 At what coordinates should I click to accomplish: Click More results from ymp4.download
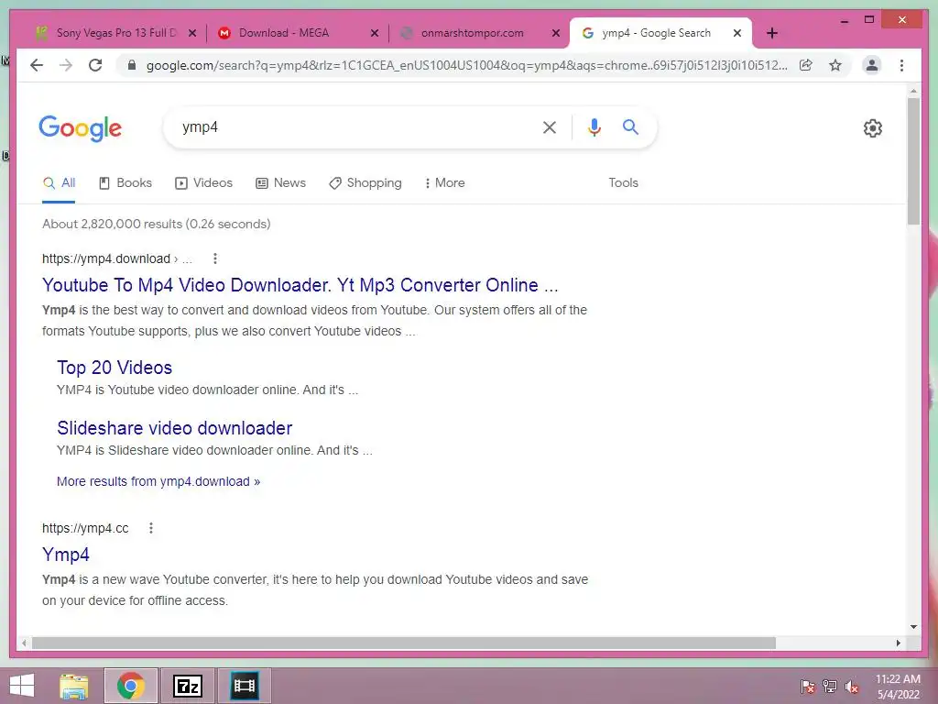coord(158,481)
